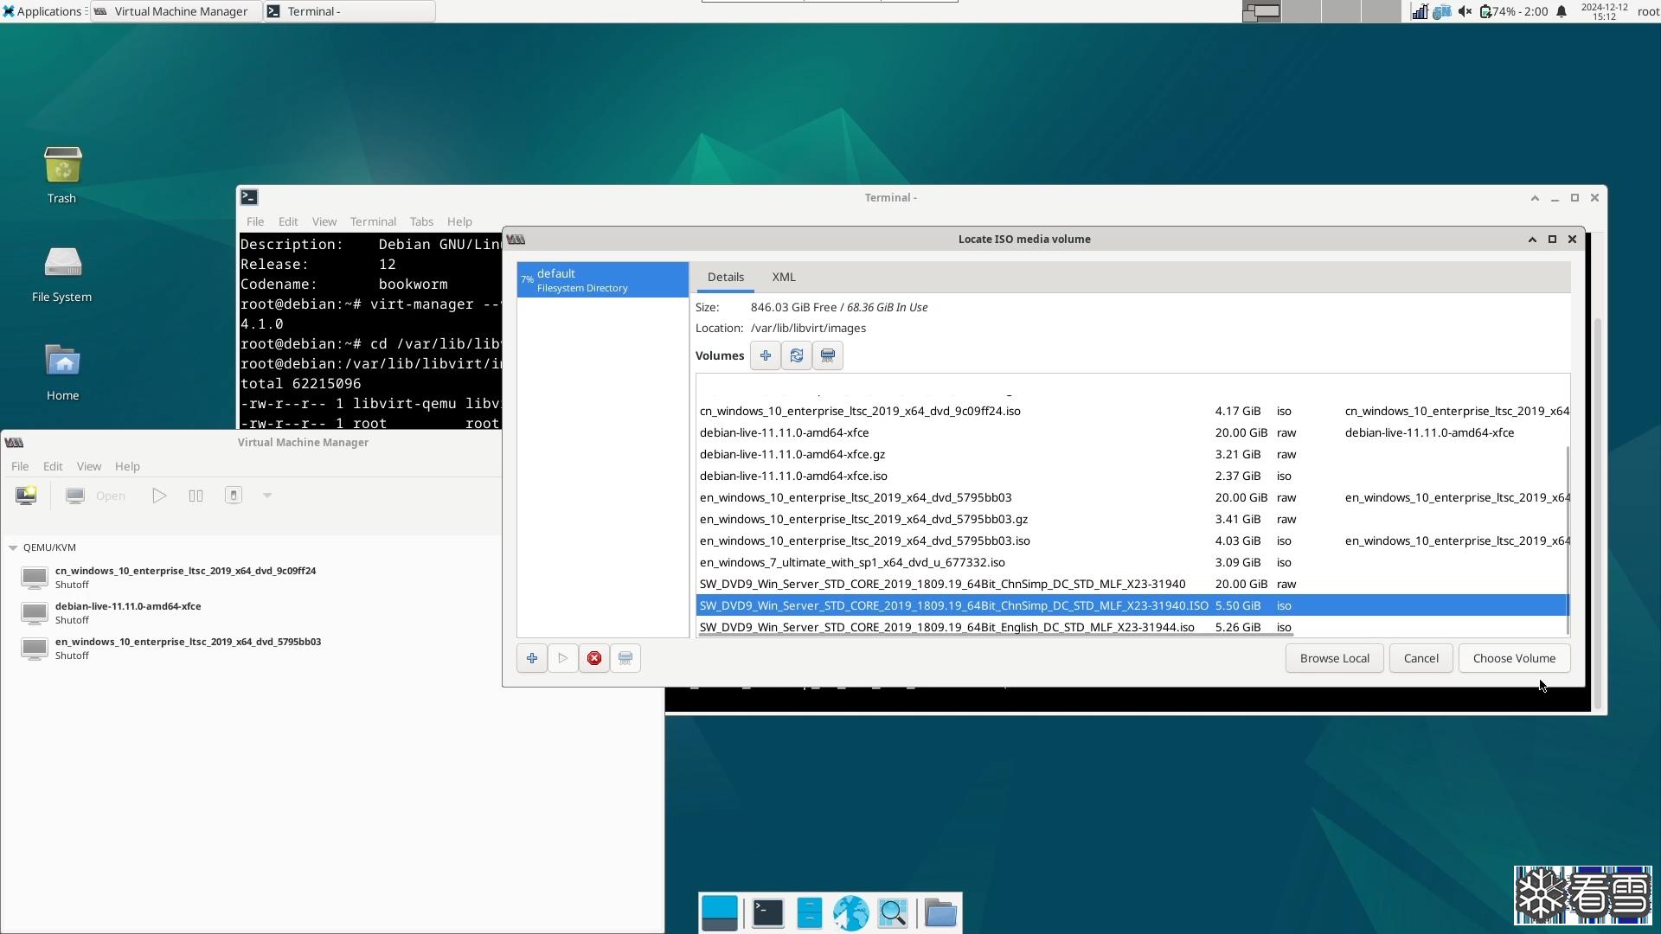Click Choose Volume button
The height and width of the screenshot is (934, 1661).
point(1514,658)
